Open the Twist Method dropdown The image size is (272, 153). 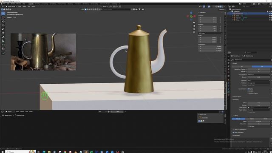pos(259,75)
